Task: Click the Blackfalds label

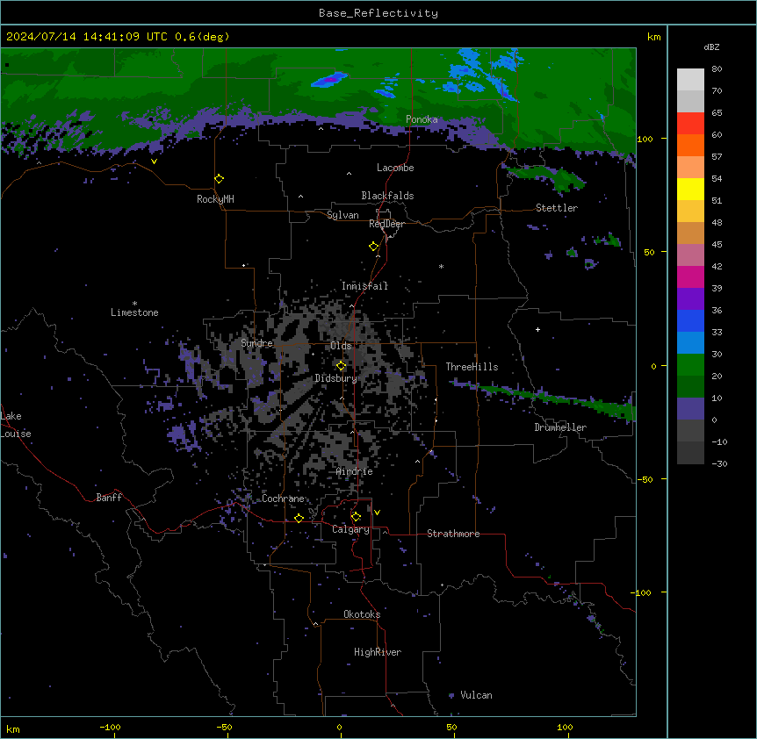Action: 387,196
